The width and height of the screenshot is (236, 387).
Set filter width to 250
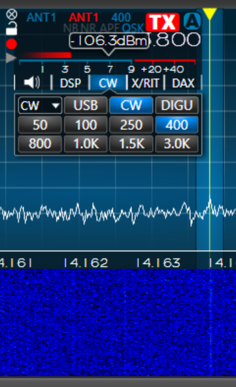tap(131, 124)
